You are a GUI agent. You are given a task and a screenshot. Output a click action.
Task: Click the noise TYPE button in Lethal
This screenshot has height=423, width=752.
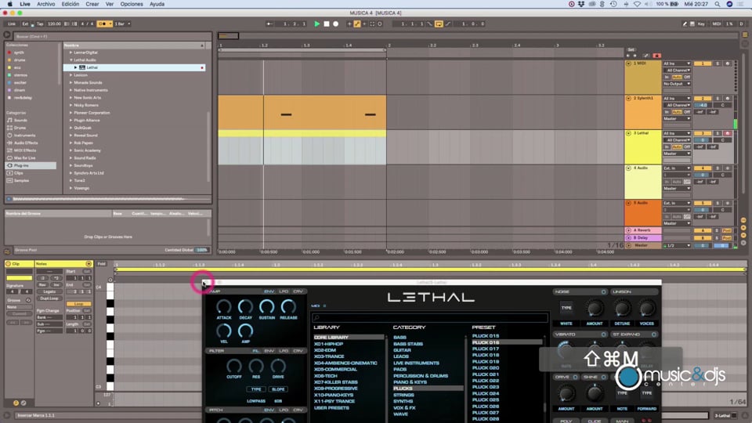566,307
